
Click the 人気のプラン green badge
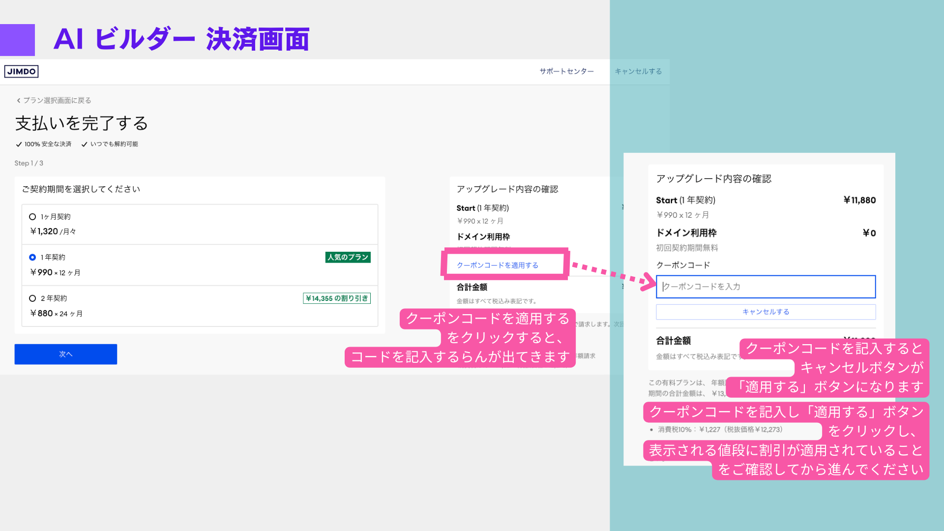click(348, 257)
